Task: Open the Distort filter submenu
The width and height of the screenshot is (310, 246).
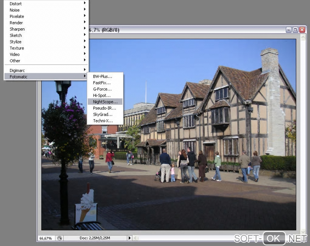Action: (46, 4)
